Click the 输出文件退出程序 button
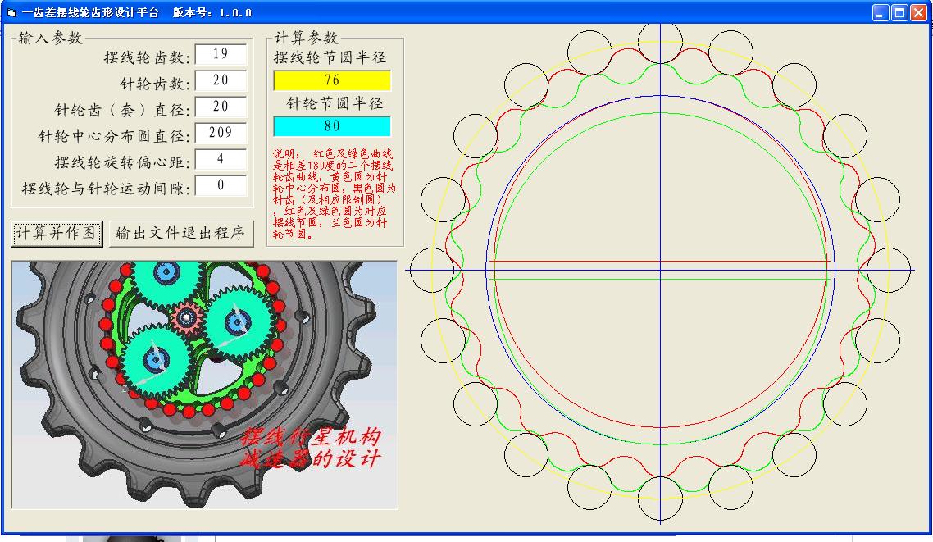The height and width of the screenshot is (542, 933). tap(181, 233)
